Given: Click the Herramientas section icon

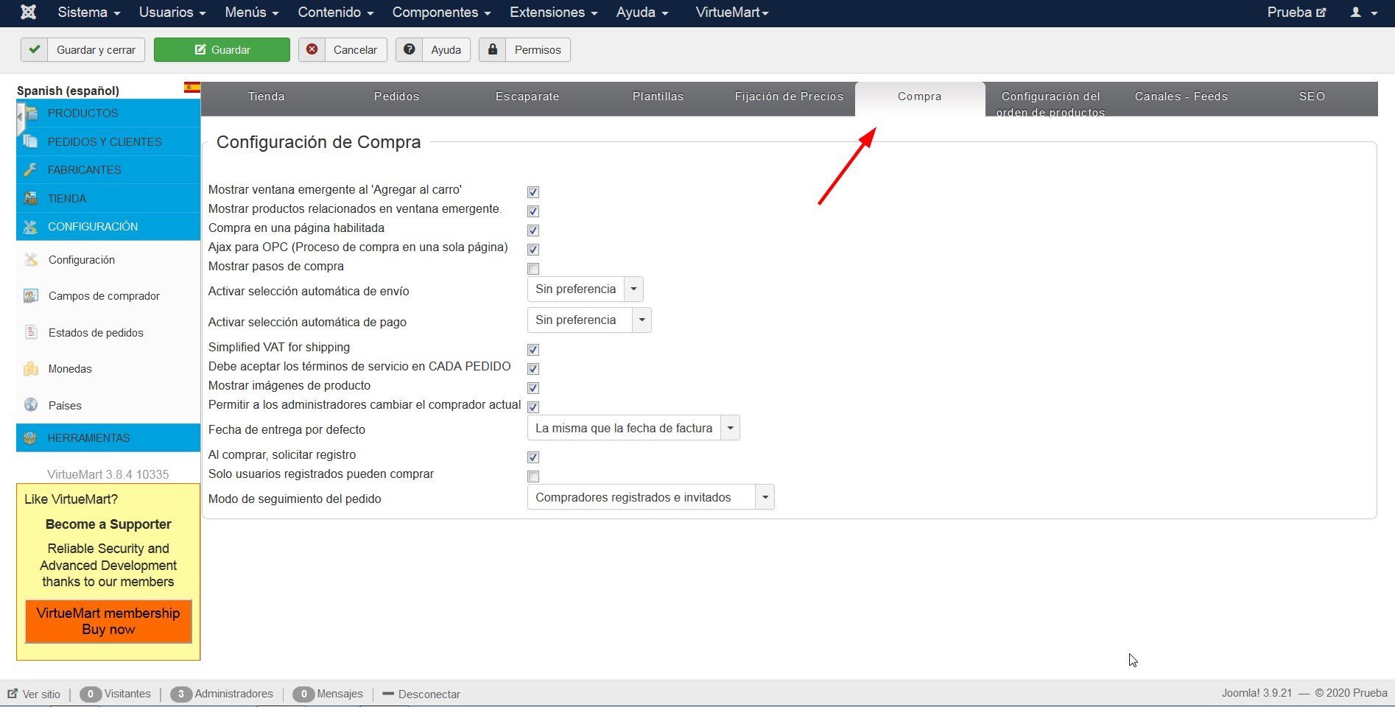Looking at the screenshot, I should point(31,437).
